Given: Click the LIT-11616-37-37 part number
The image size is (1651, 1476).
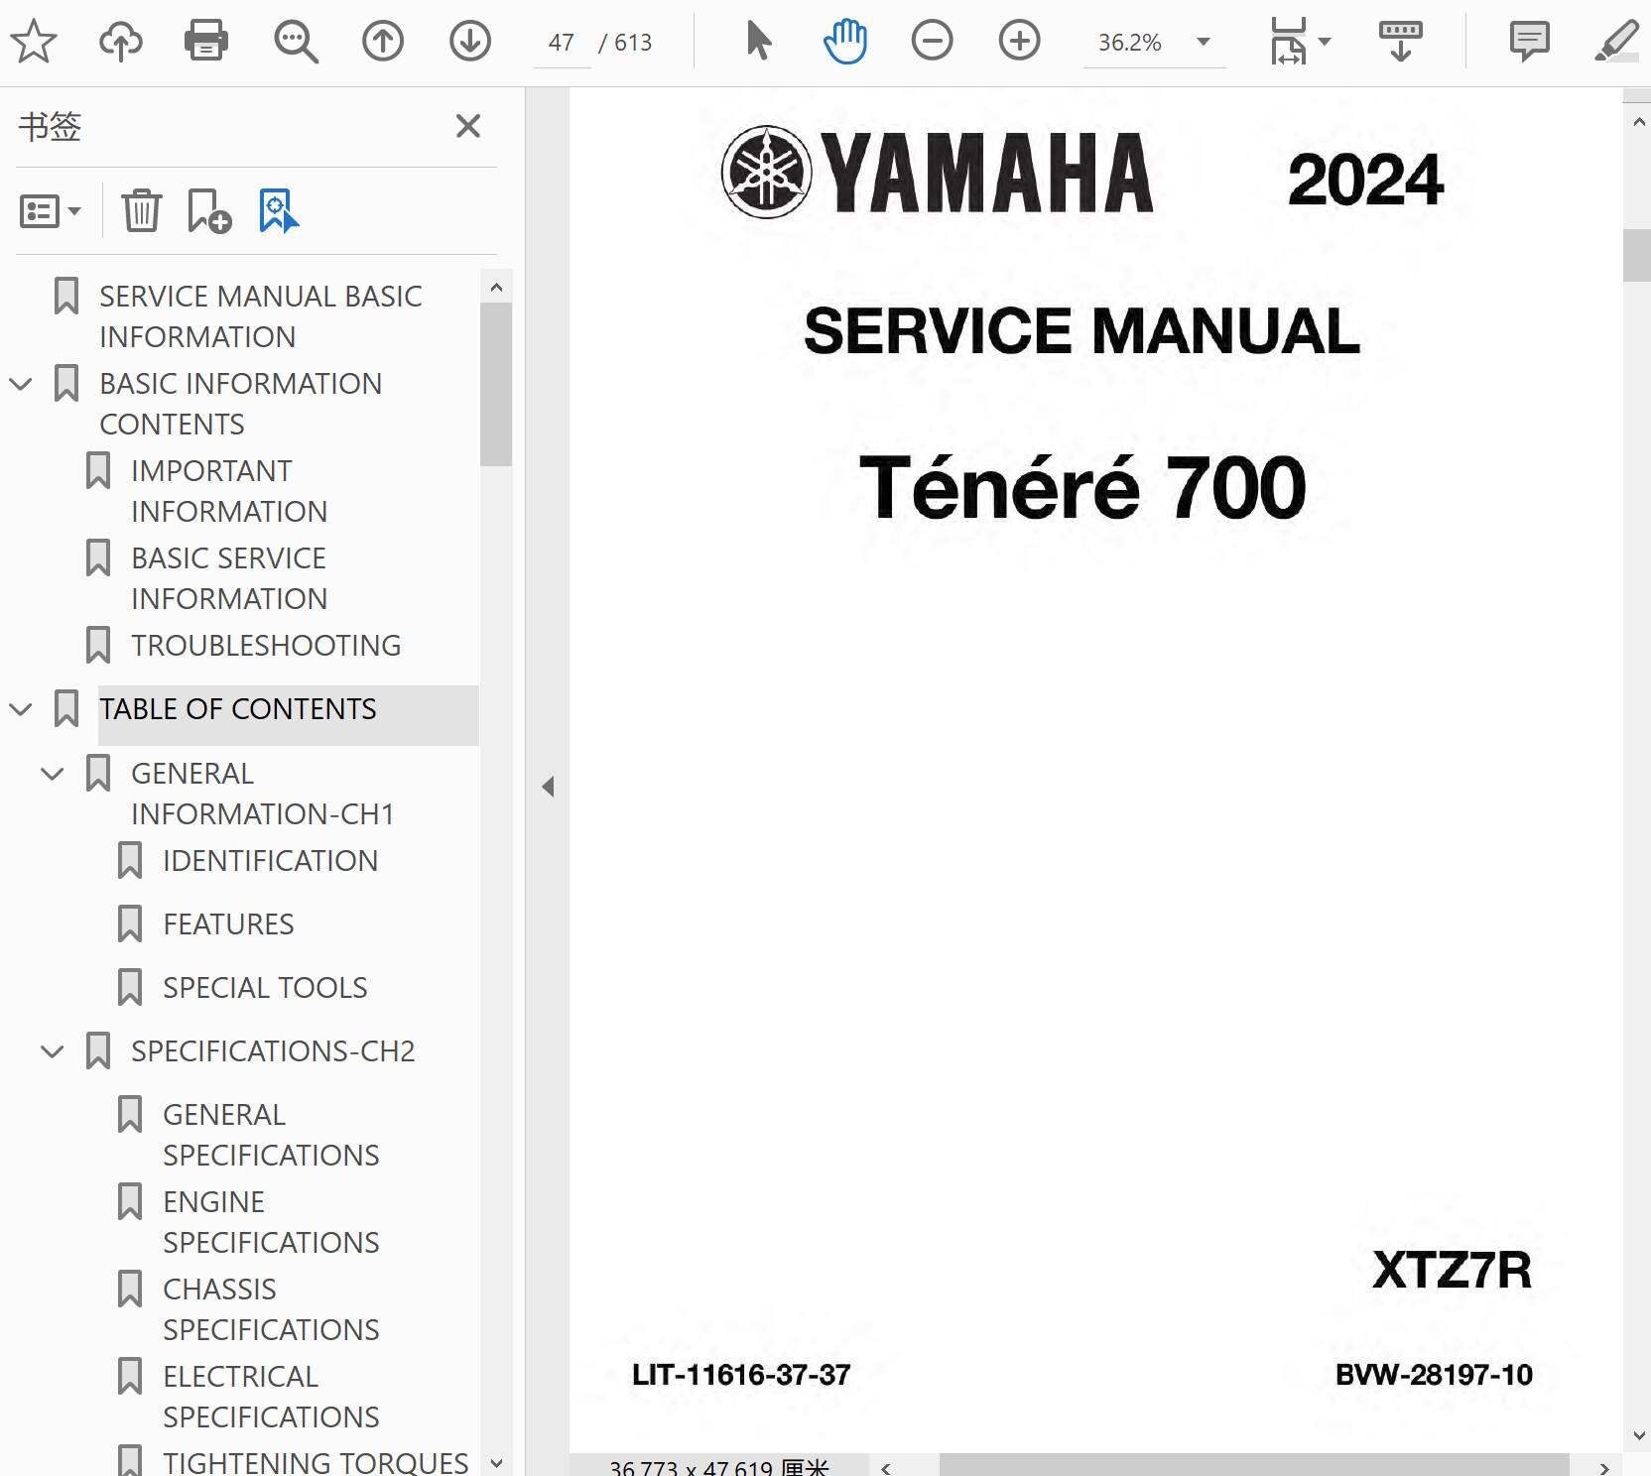Looking at the screenshot, I should 741,1375.
